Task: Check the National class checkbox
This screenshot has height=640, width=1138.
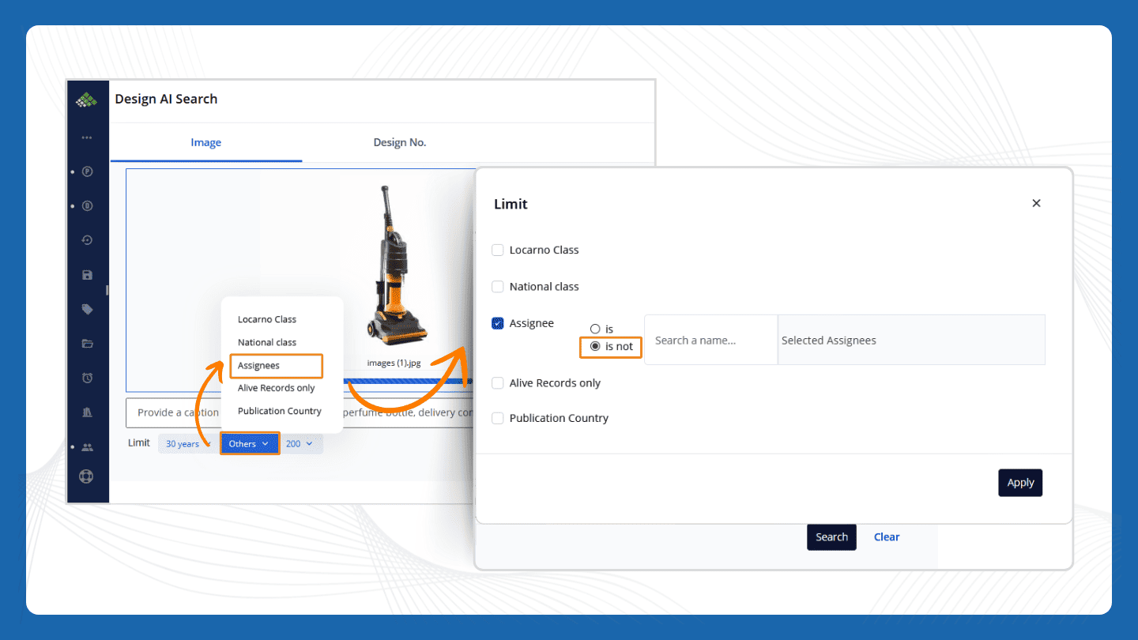Action: 498,286
